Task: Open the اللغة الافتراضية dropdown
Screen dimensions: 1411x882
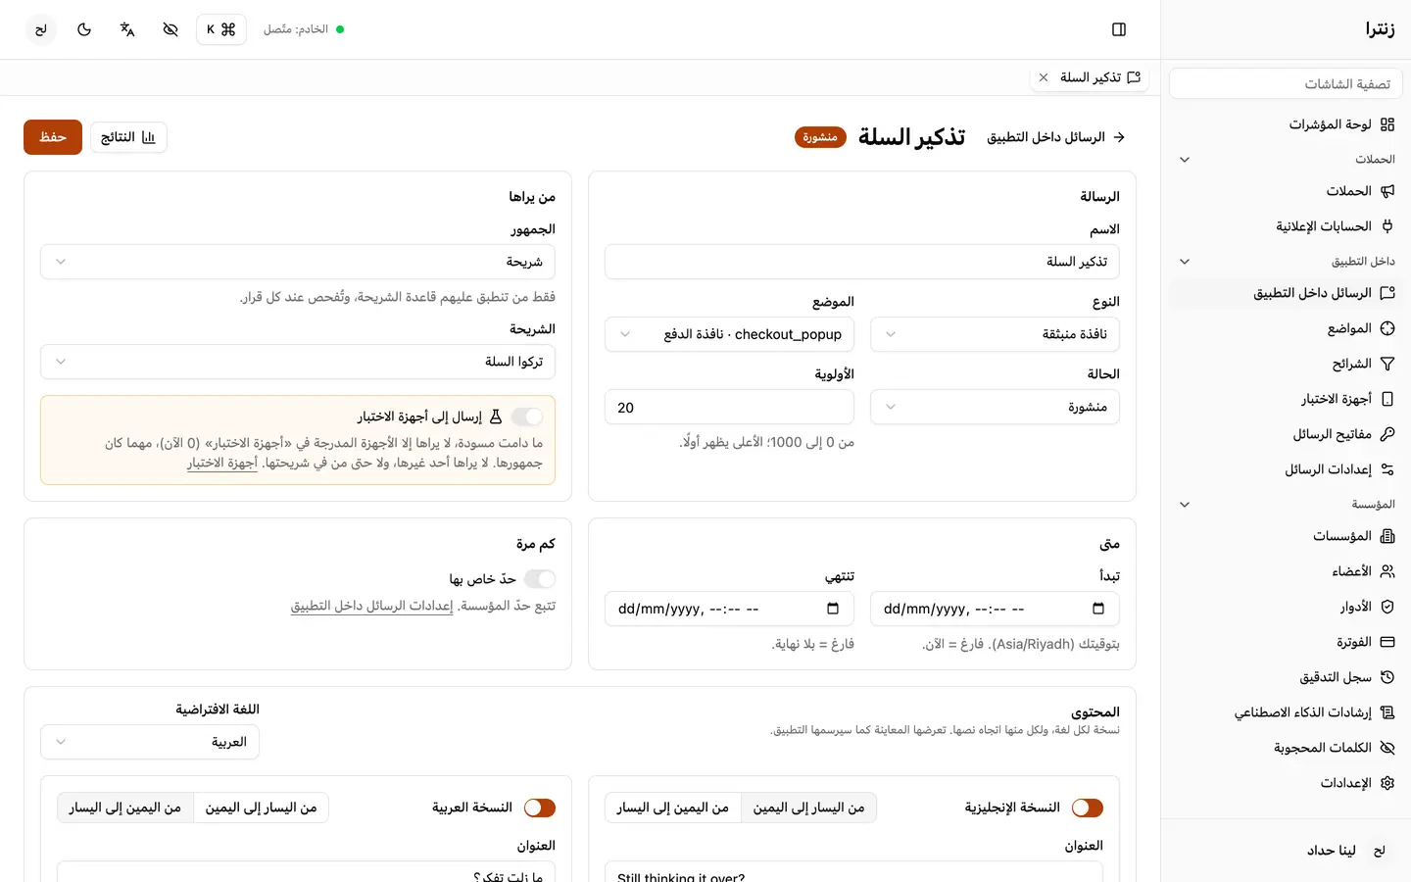Action: pyautogui.click(x=150, y=742)
